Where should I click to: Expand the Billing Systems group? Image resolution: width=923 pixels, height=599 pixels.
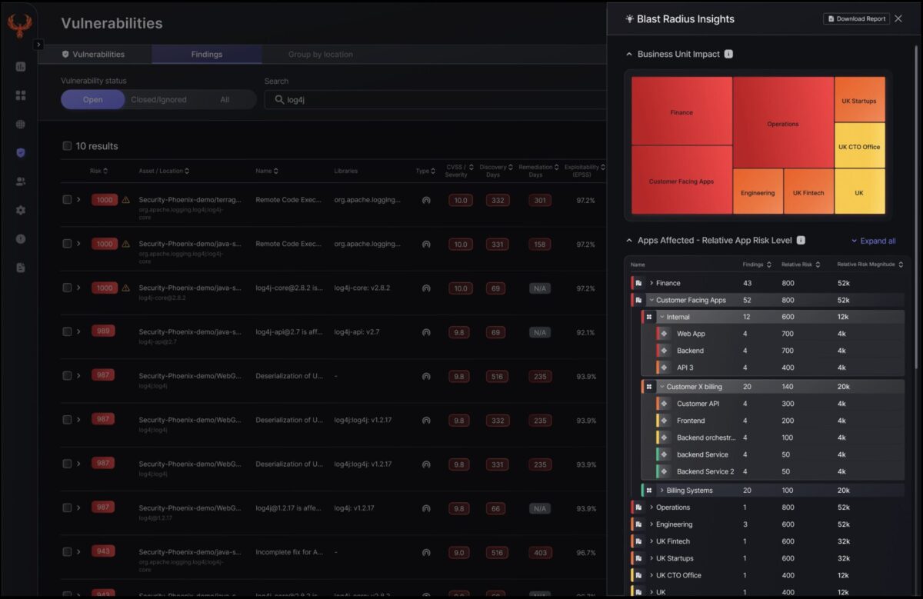(661, 490)
